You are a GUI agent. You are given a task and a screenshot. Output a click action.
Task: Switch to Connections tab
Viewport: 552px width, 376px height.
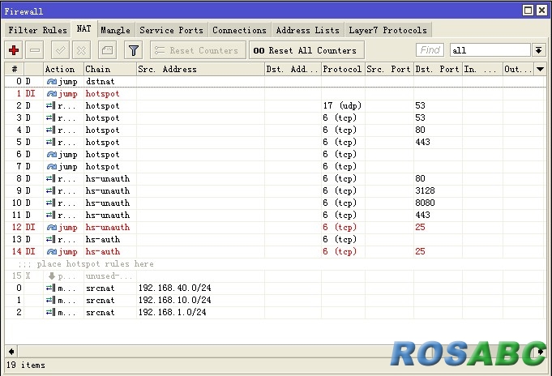239,30
